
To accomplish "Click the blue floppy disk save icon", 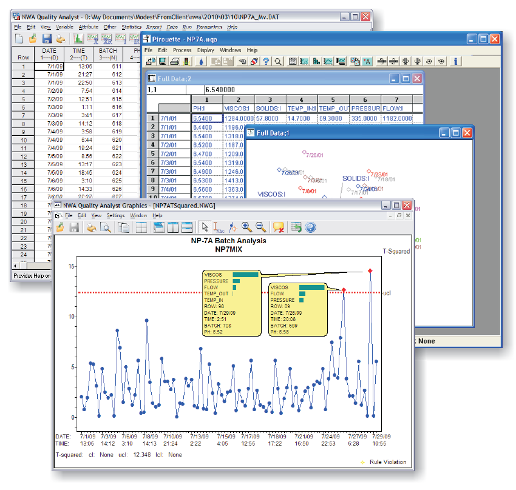I will click(47, 39).
